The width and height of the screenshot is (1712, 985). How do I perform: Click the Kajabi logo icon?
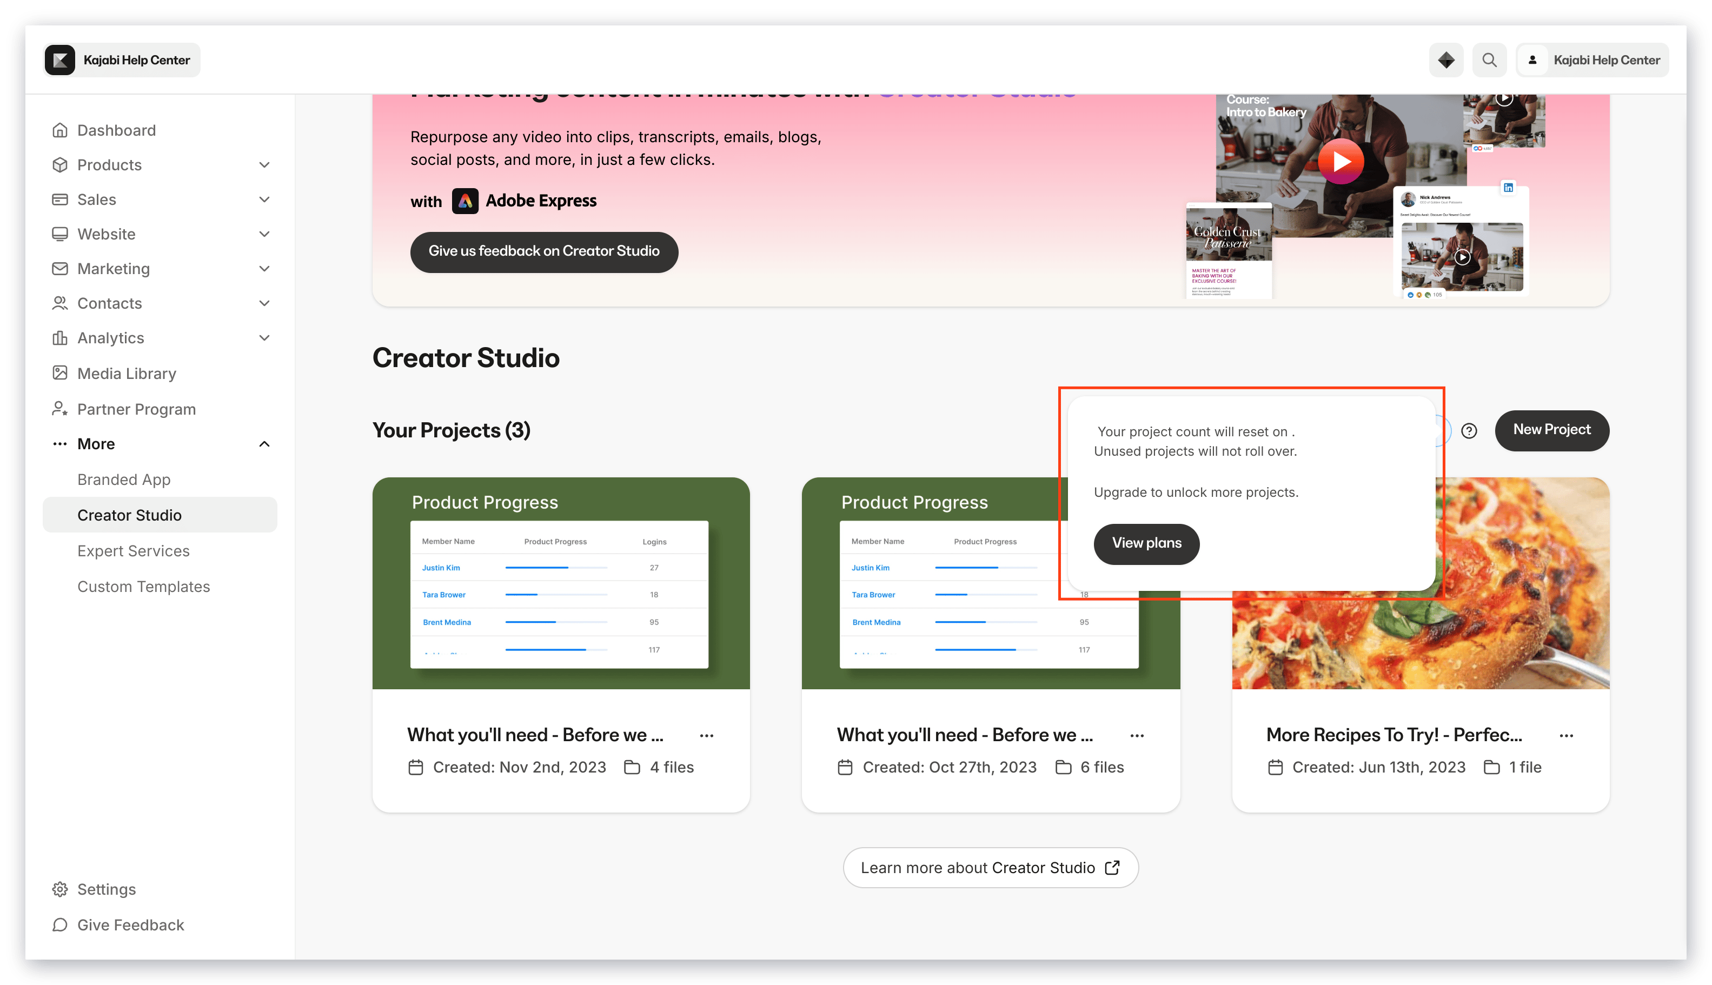(60, 59)
